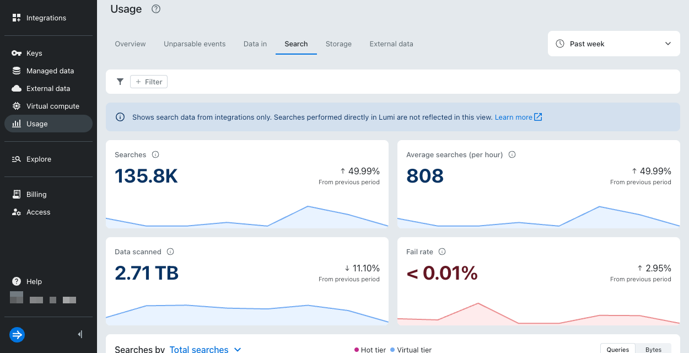This screenshot has width=689, height=353.
Task: Click the Searches line chart
Action: [247, 216]
